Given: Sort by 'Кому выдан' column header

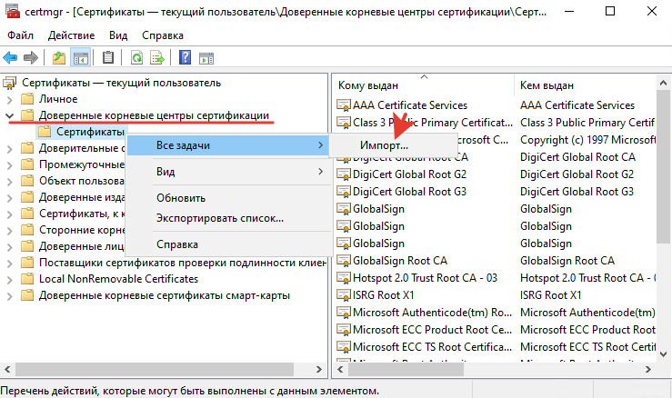Looking at the screenshot, I should click(x=424, y=85).
